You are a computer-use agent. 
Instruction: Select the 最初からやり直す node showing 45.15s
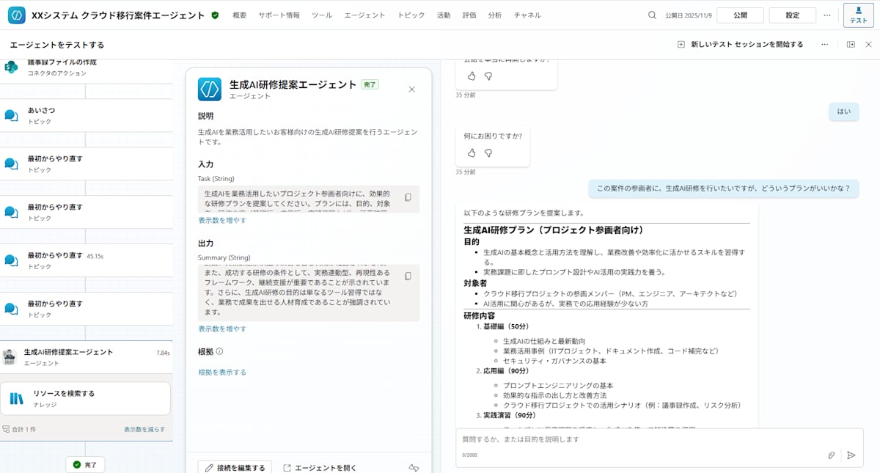pyautogui.click(x=87, y=260)
